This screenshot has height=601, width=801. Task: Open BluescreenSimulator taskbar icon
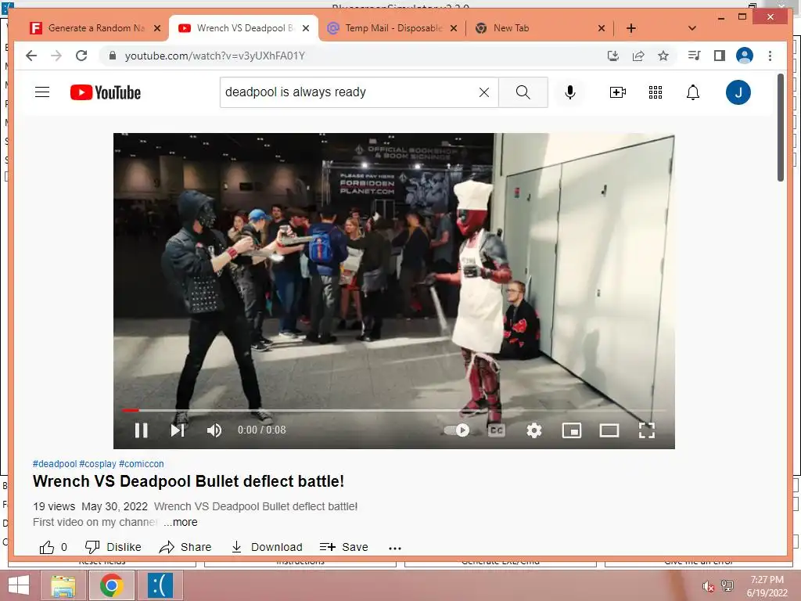point(160,585)
